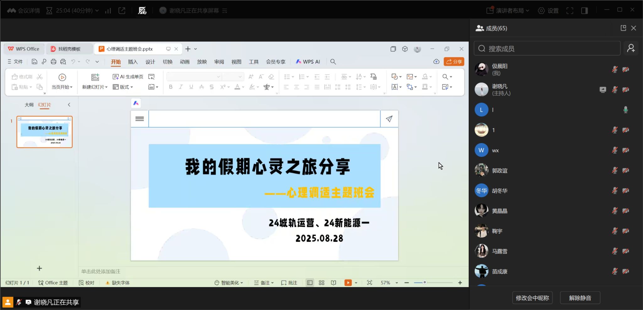The image size is (643, 310).
Task: Click the 搜索成员 search field
Action: click(547, 49)
